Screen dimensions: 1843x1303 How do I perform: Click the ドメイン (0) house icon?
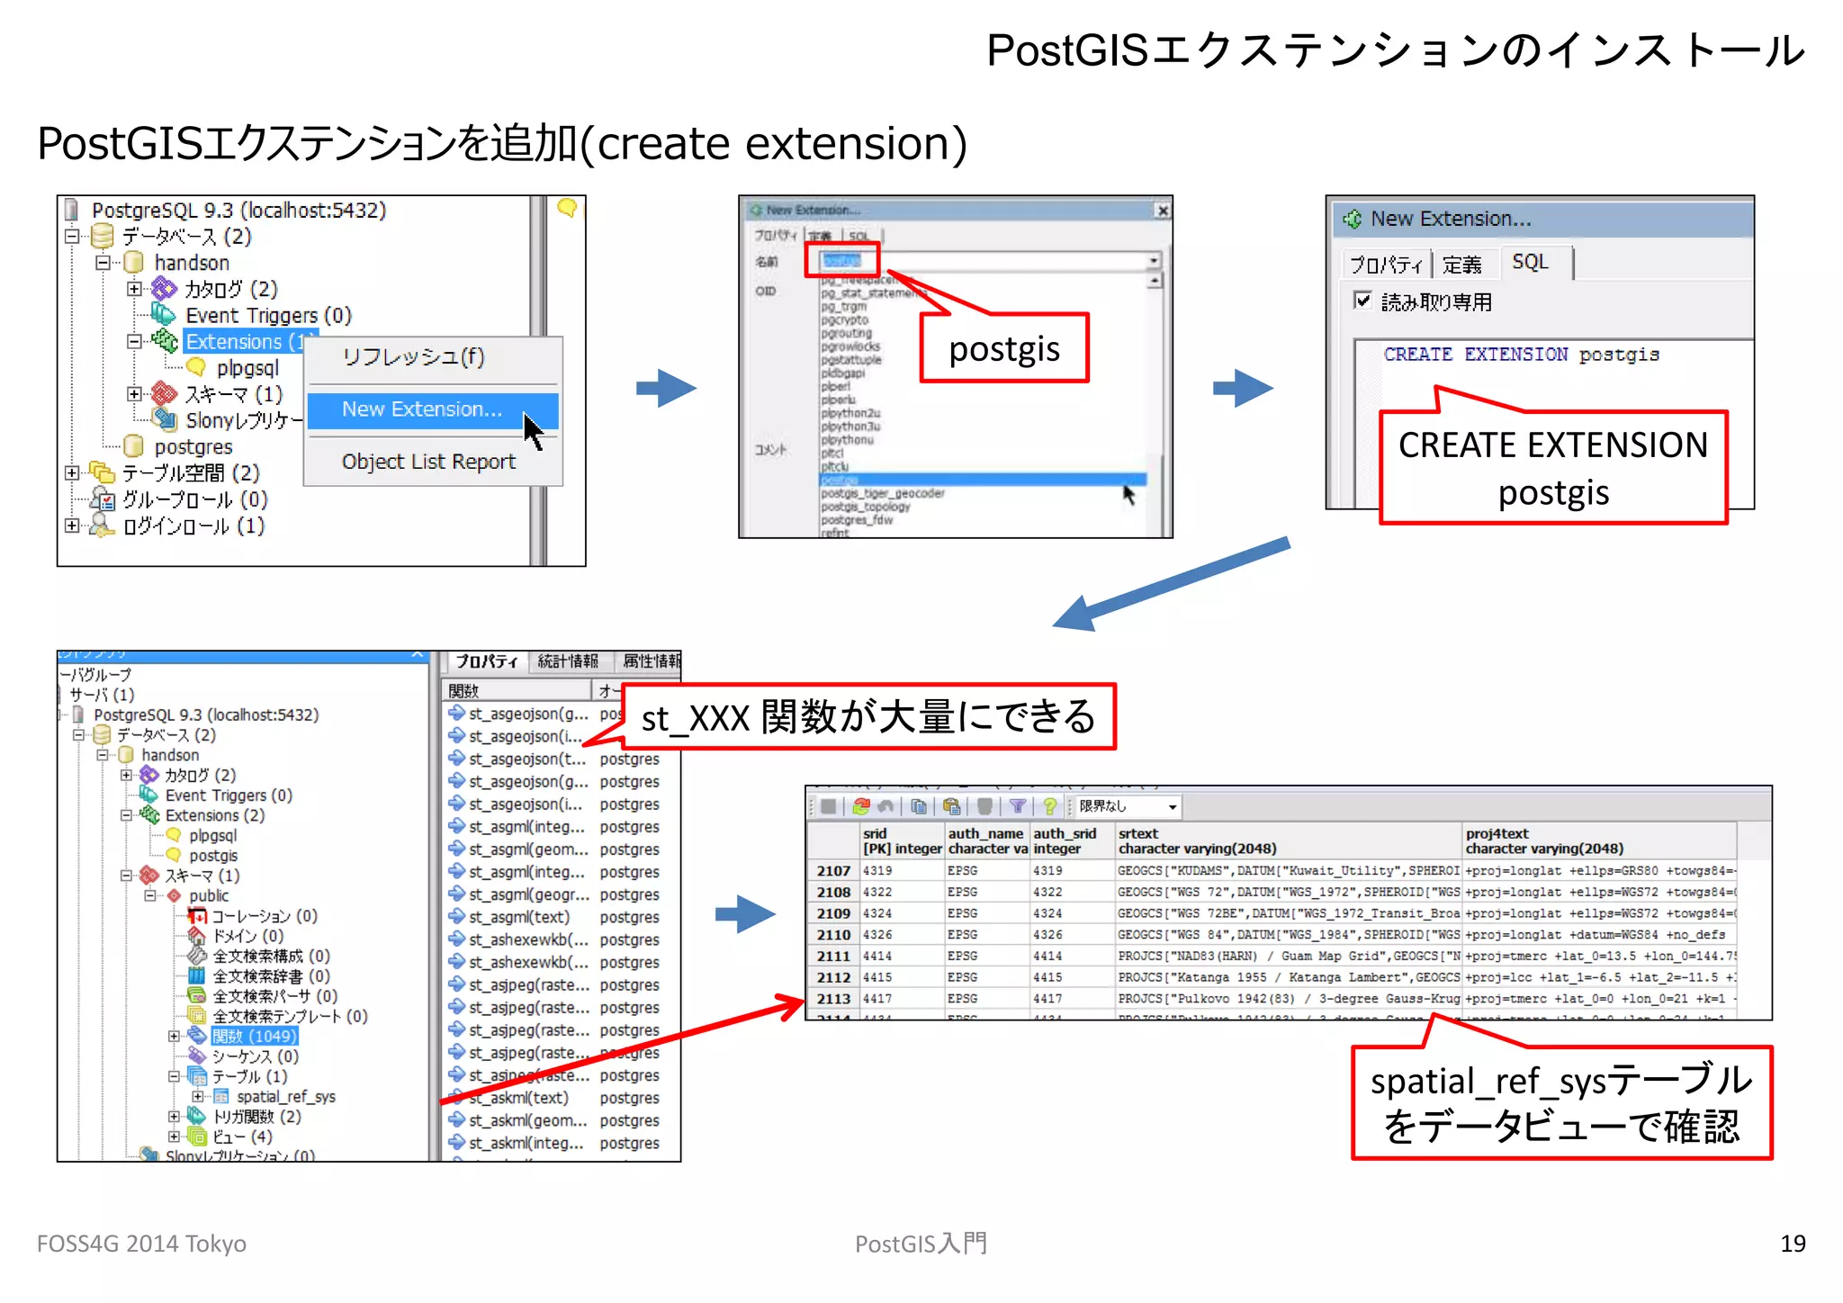coord(197,936)
